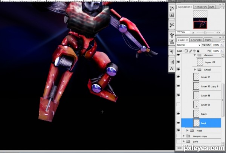The width and height of the screenshot is (226, 153).
Task: Click the Fill 100% value field
Action: [216, 51]
